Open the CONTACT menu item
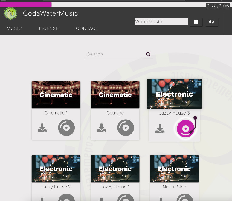This screenshot has height=201, width=232. [87, 28]
